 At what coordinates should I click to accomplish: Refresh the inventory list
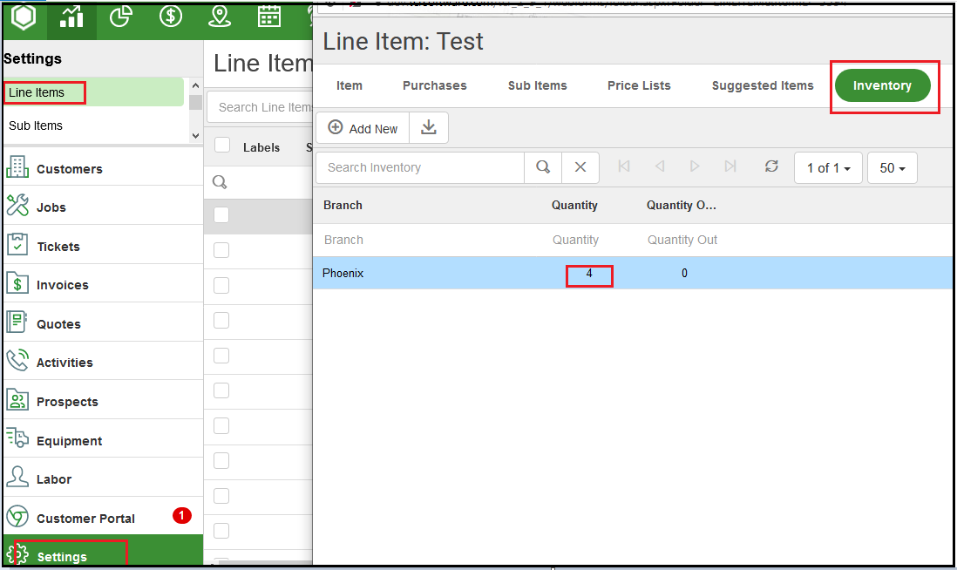[771, 166]
